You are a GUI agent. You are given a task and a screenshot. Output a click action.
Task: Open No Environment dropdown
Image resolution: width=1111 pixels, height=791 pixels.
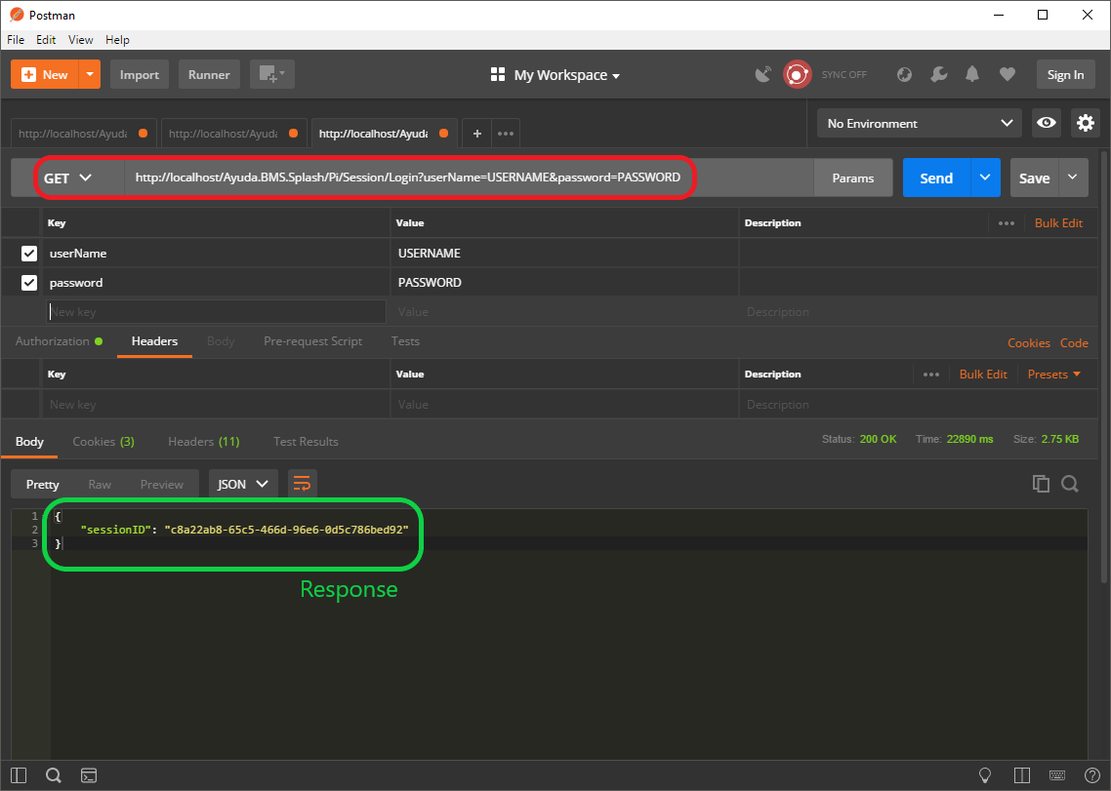pyautogui.click(x=919, y=123)
